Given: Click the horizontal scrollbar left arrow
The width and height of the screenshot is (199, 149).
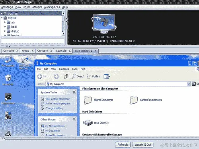Looking at the screenshot, I should (2, 138).
